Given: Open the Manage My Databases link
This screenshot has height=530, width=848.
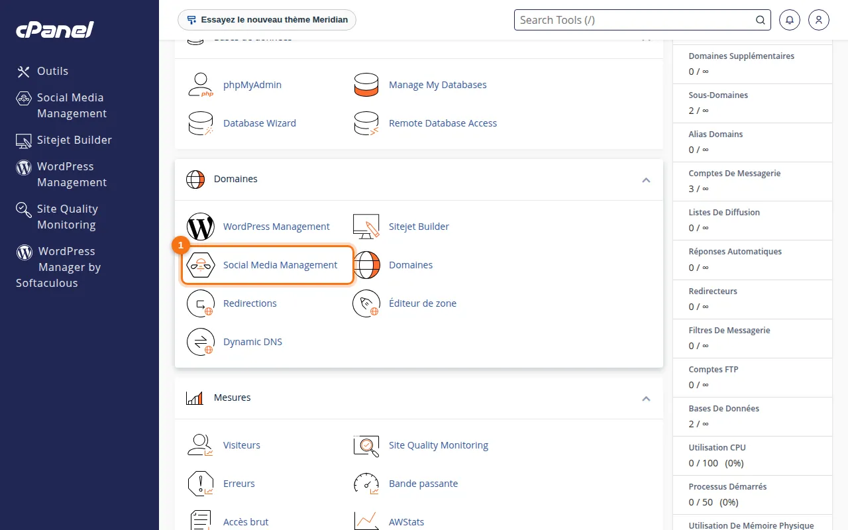Looking at the screenshot, I should point(438,85).
